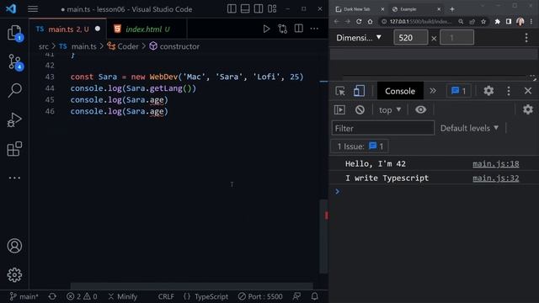Click Minify in the status bar
This screenshot has height=303, width=539.
(x=123, y=296)
